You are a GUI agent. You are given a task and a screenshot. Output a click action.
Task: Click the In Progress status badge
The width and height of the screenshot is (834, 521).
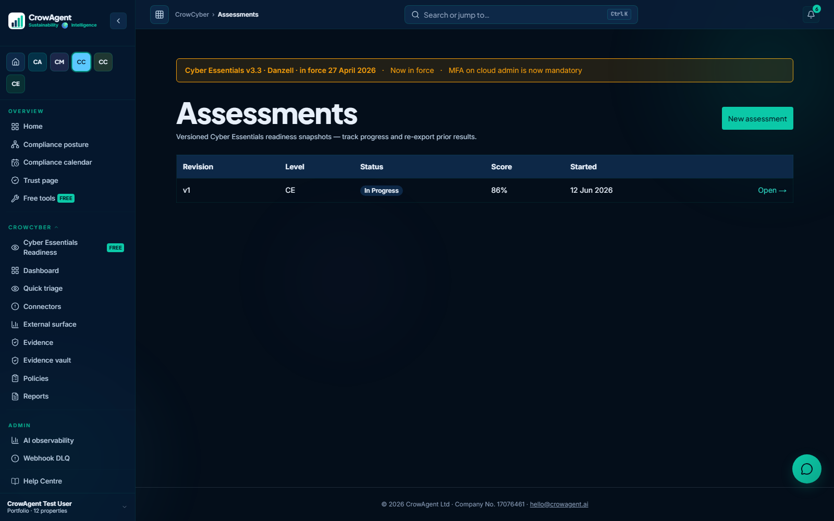pos(382,191)
